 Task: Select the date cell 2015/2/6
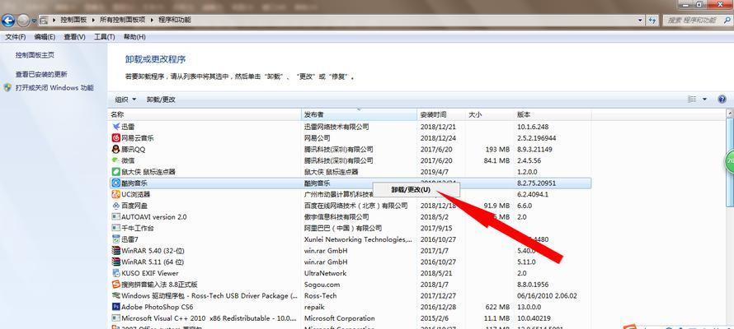click(x=433, y=318)
